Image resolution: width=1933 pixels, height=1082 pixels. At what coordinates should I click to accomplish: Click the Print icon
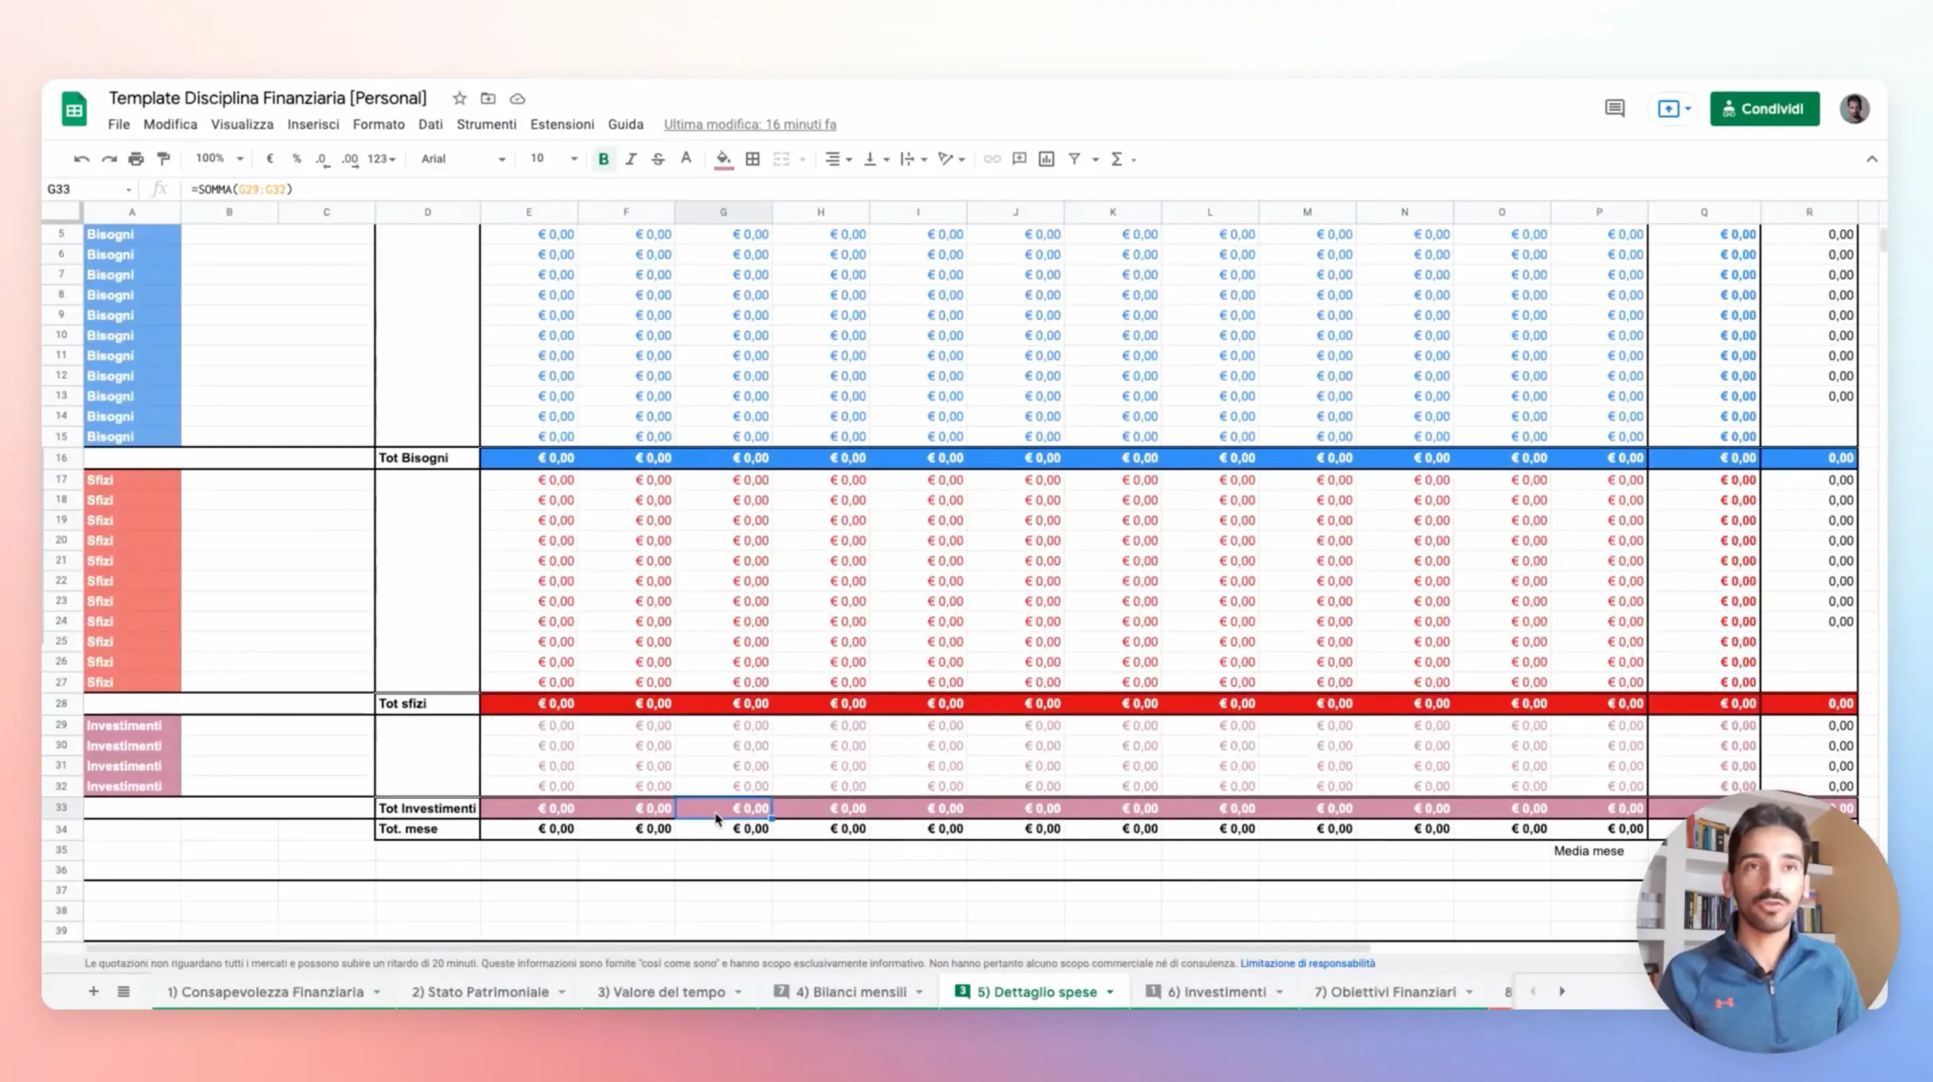tap(136, 159)
